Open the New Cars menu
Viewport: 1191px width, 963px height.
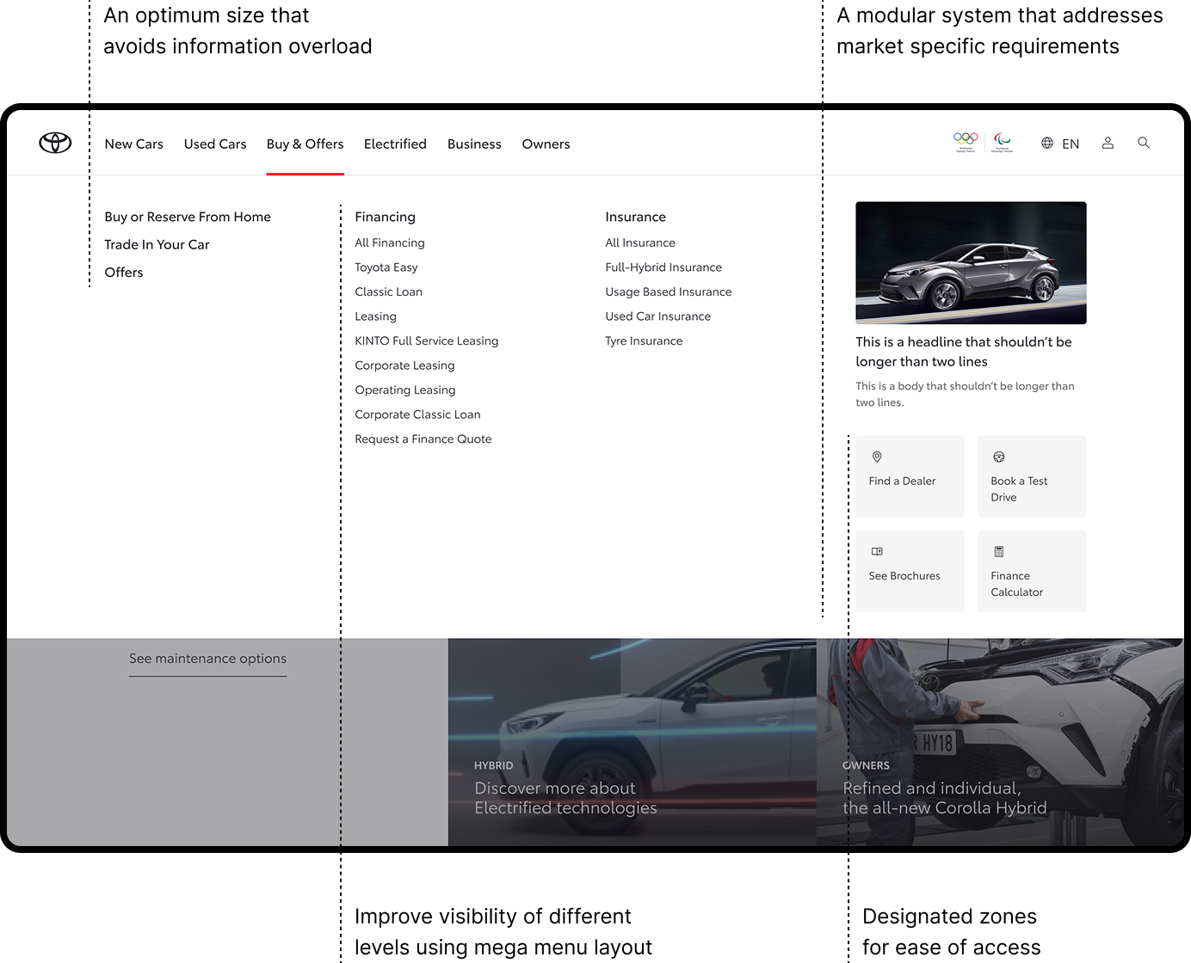coord(133,144)
